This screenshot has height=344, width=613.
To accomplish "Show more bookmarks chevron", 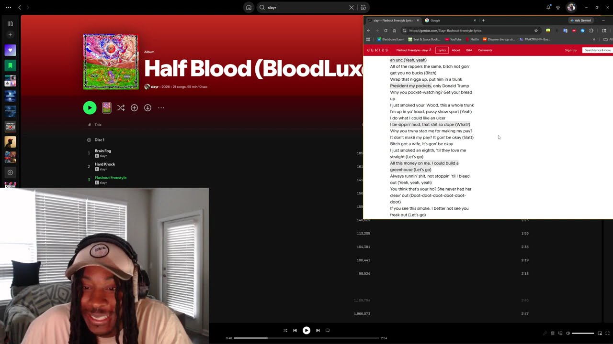I will tap(594, 40).
